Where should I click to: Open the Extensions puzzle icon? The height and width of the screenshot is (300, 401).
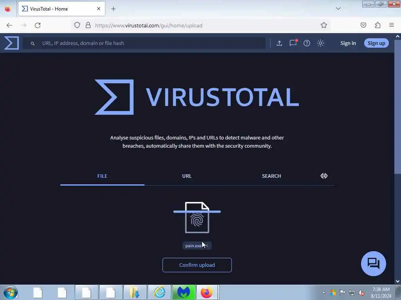pyautogui.click(x=378, y=25)
